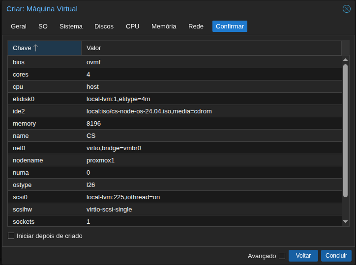Select the ovmf value
Viewport: 356px width, 265px height.
93,62
